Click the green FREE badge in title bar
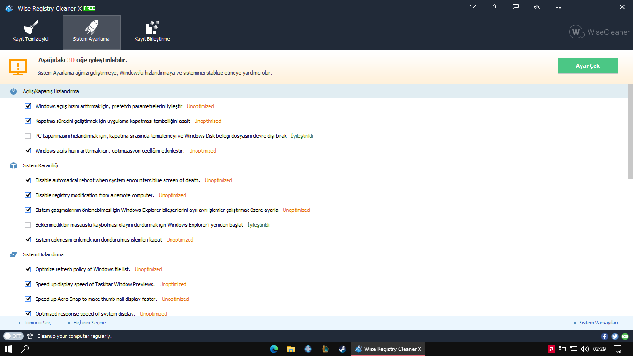Viewport: 633px width, 356px height. [89, 8]
